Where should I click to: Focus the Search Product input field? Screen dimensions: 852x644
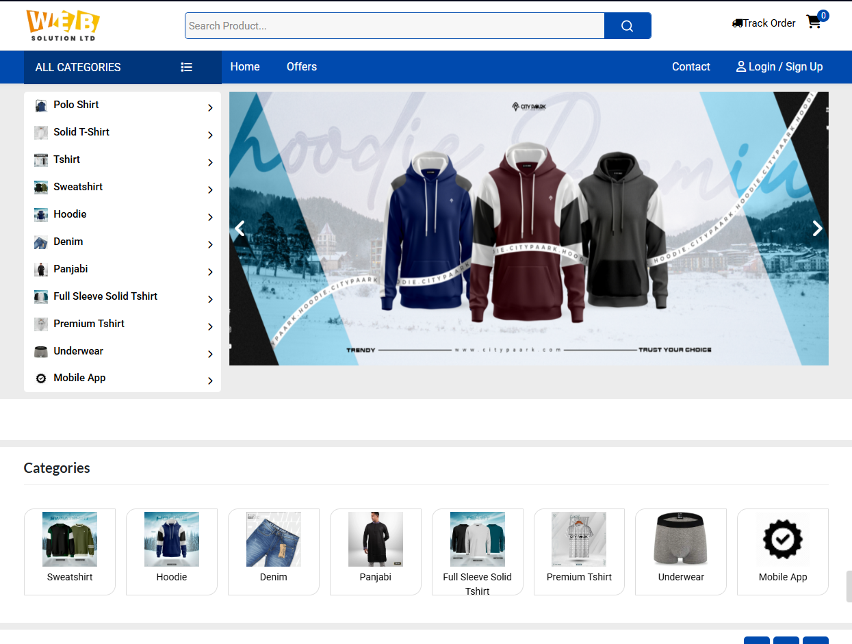[x=395, y=26]
